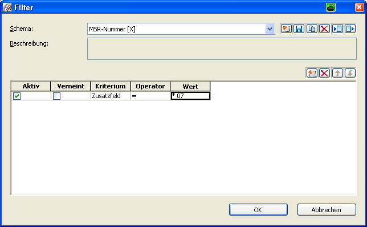The image size is (367, 227).
Task: Click the Filter window application icon
Action: (x=7, y=7)
